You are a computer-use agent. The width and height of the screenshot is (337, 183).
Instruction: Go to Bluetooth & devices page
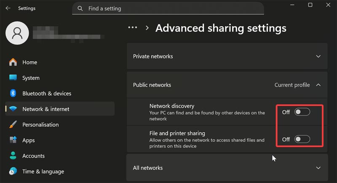pyautogui.click(x=46, y=93)
